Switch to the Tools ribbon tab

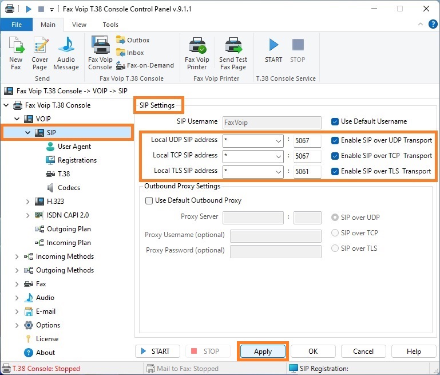click(110, 25)
